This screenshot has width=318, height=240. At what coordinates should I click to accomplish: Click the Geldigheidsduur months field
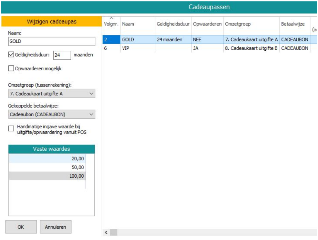[x=62, y=55]
